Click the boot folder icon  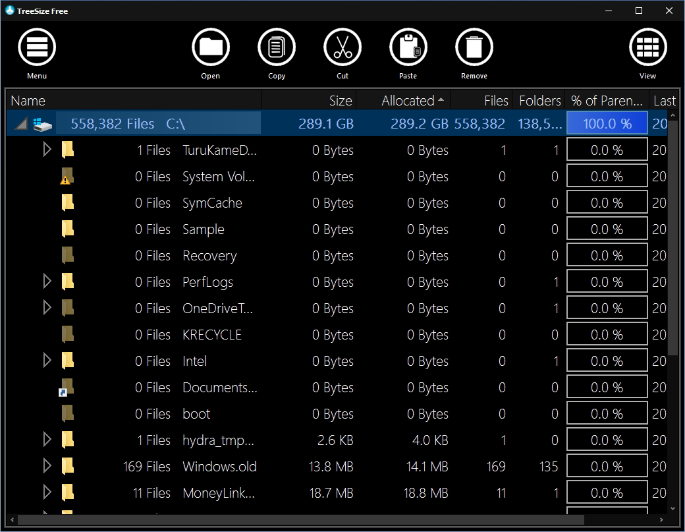click(67, 413)
